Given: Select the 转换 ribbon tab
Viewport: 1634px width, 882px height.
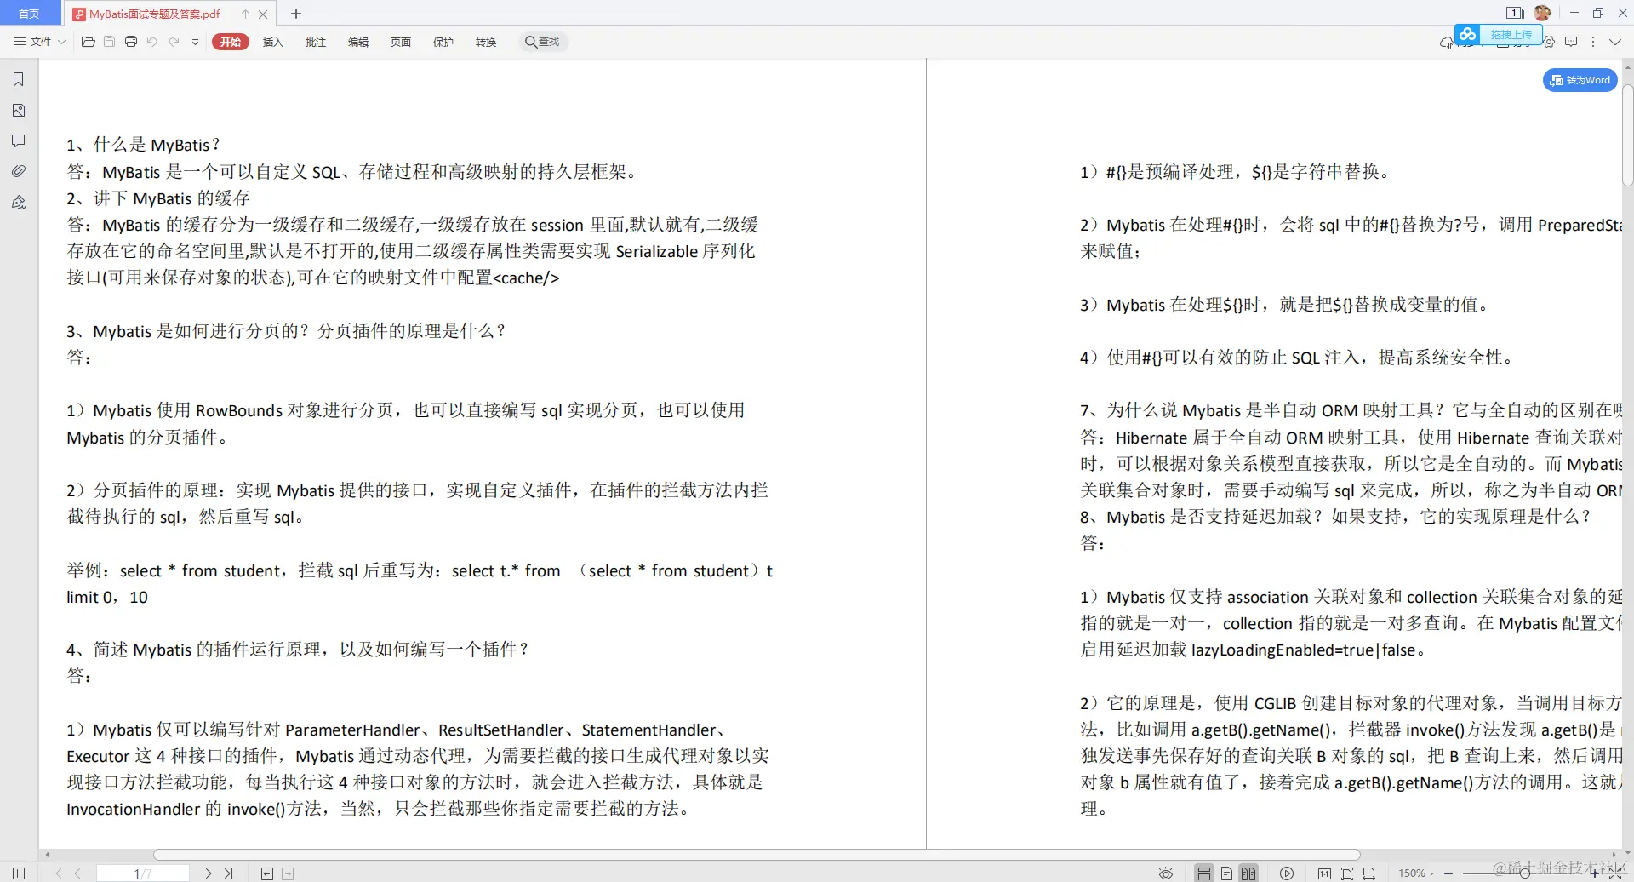Looking at the screenshot, I should (x=485, y=42).
